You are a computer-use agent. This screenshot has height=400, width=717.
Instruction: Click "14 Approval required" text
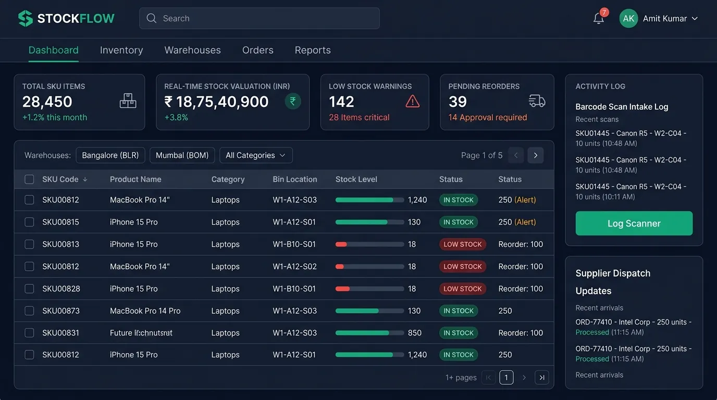488,118
